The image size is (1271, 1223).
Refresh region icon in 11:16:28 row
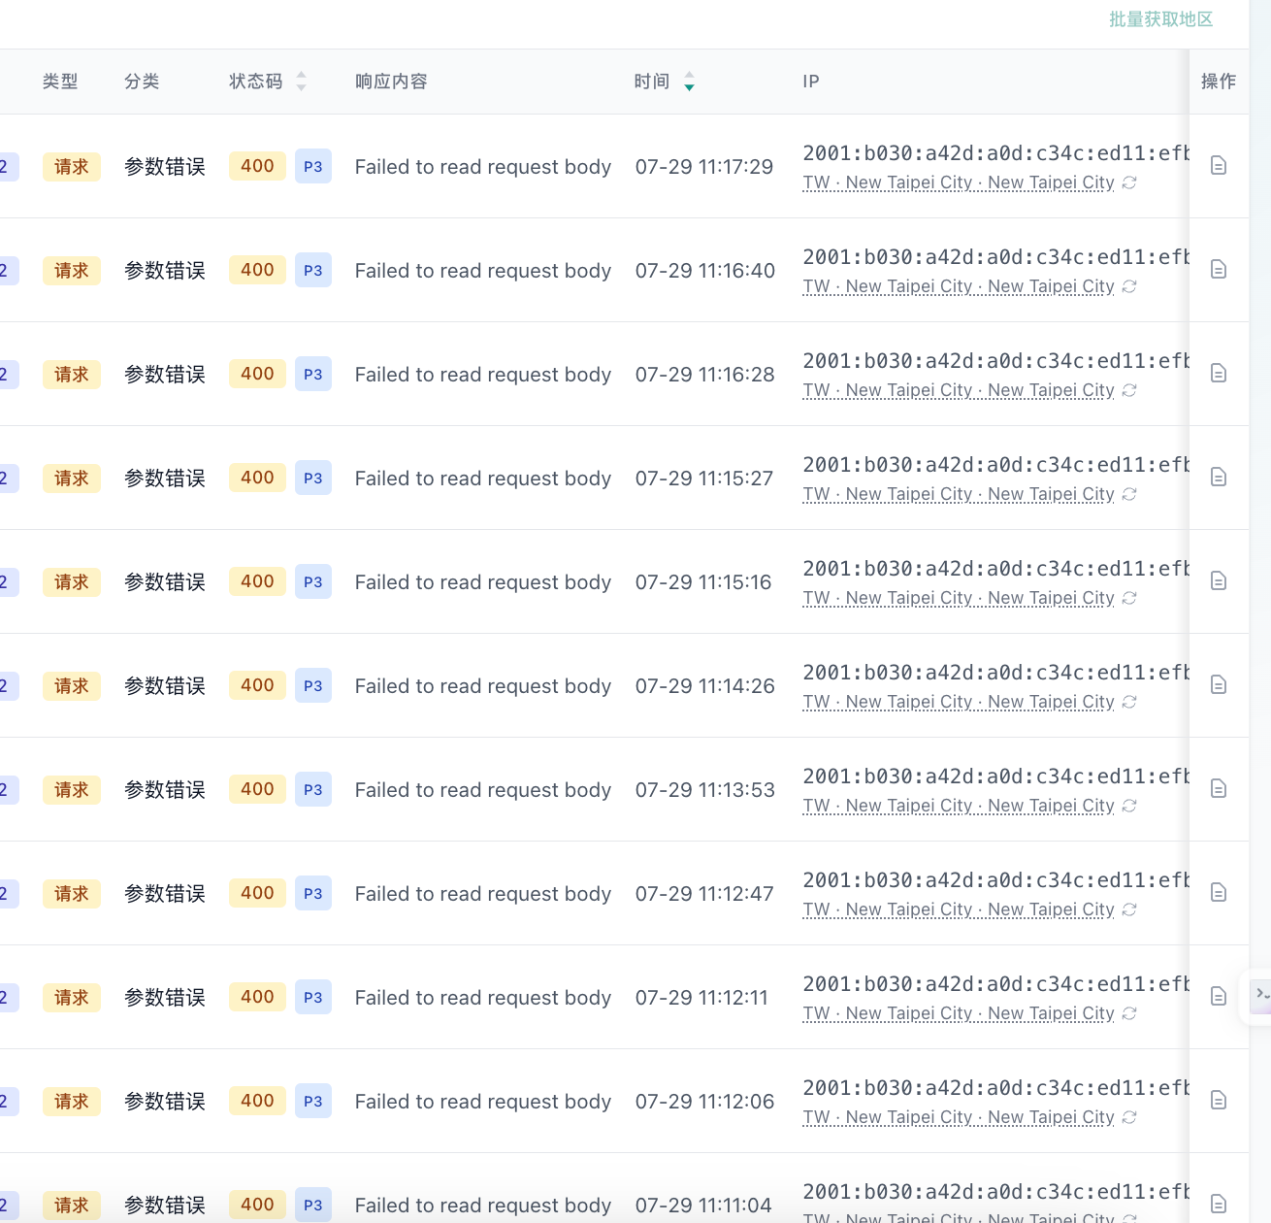pos(1129,390)
